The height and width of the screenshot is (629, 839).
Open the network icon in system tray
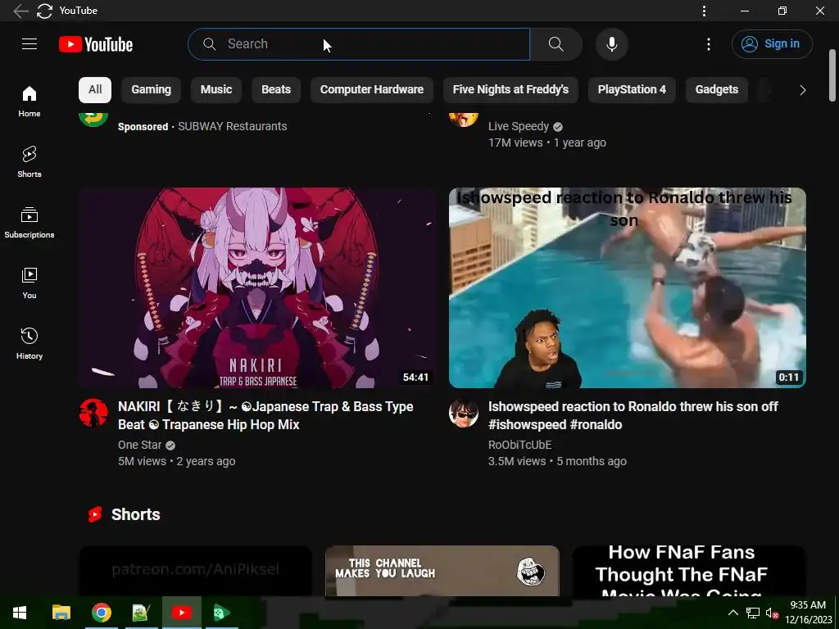tap(753, 613)
